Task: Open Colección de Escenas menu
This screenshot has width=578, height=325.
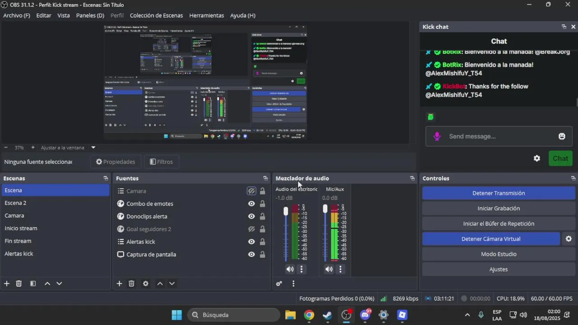Action: [x=156, y=15]
